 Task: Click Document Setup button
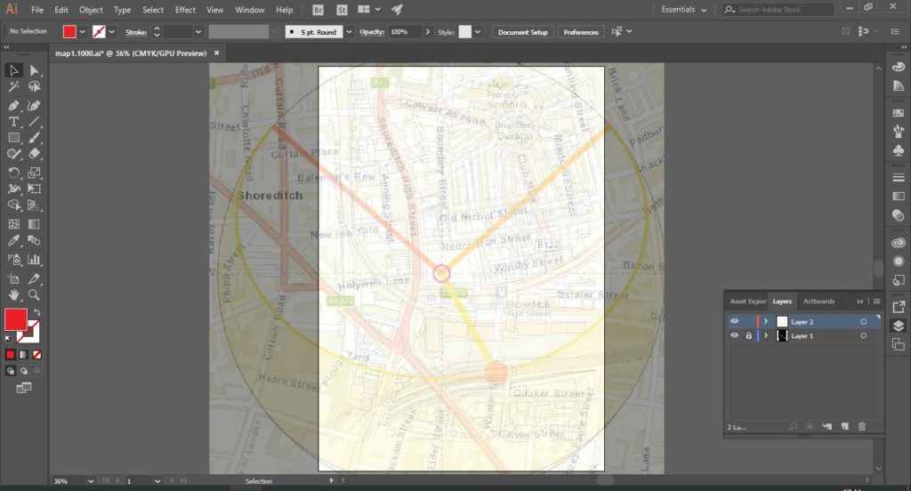pos(523,32)
